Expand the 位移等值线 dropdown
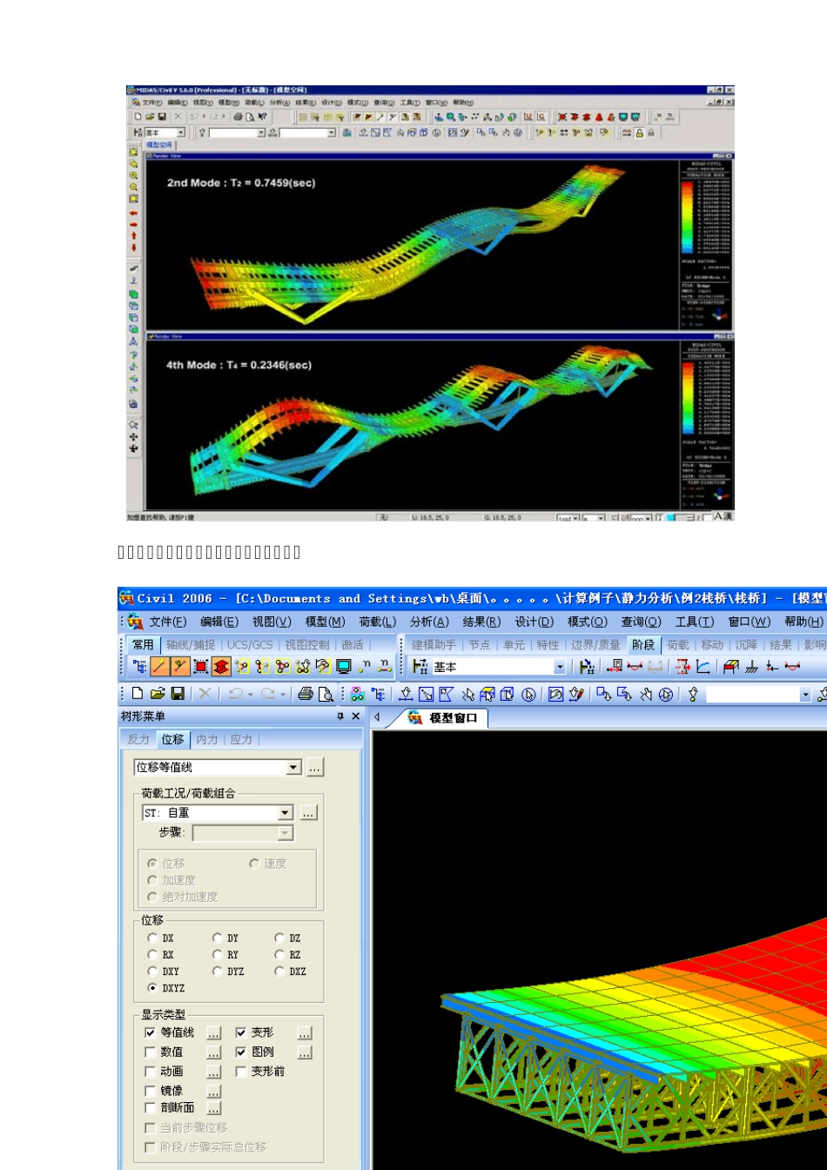Screen dimensions: 827x1170 pos(293,767)
